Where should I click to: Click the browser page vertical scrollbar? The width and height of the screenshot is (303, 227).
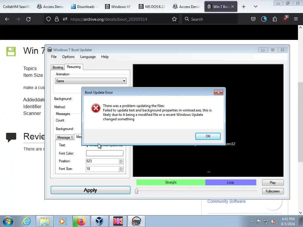[300, 122]
